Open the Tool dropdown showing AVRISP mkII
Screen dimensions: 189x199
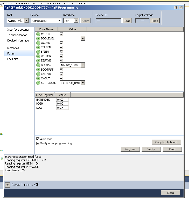pyautogui.click(x=26, y=20)
